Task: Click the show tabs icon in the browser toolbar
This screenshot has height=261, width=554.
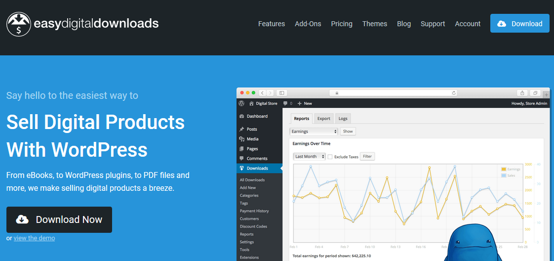Action: pyautogui.click(x=535, y=92)
